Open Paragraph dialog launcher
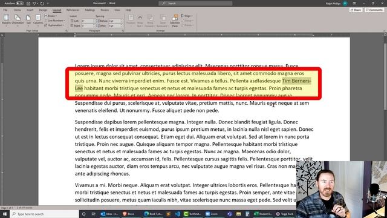Viewport: 387px width, 218px height. (x=123, y=31)
